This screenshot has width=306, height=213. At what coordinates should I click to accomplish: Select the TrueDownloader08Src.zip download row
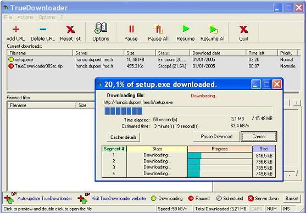pyautogui.click(x=154, y=66)
